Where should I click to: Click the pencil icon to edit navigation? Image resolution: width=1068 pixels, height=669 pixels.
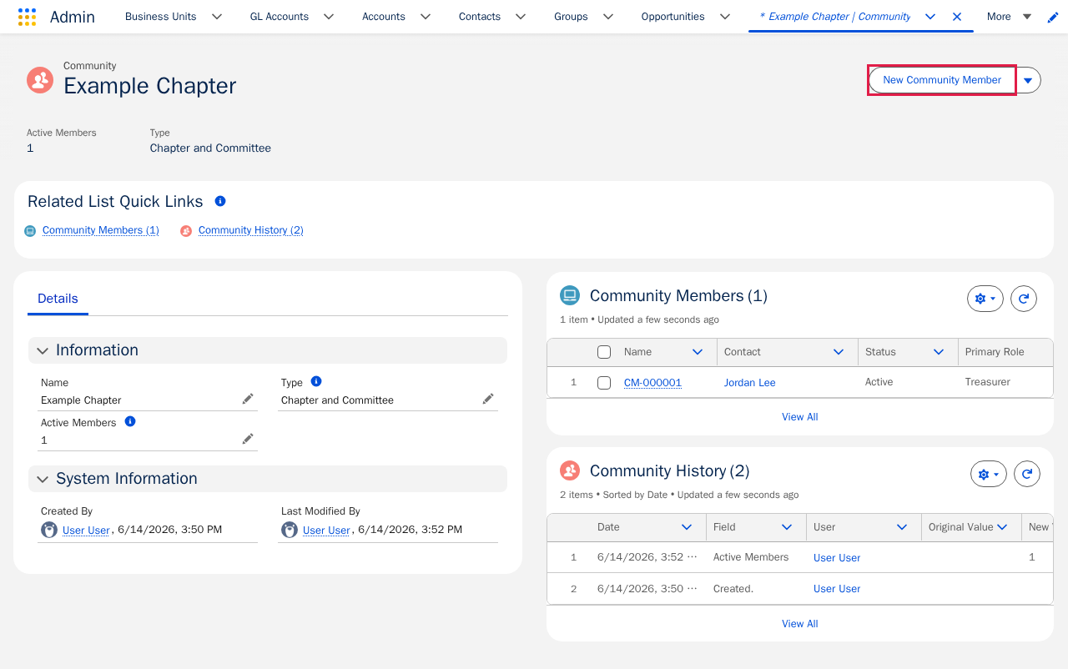[1053, 18]
